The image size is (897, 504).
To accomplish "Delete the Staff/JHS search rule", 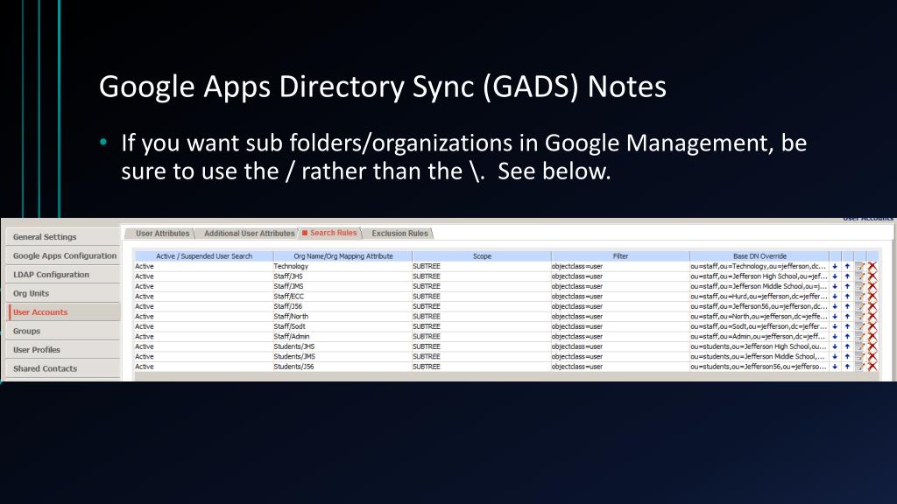I will tap(872, 276).
